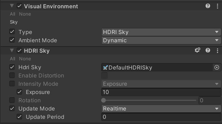The image size is (222, 124).
Task: Click the DefaultHDRISky cubemap asset icon
Action: pos(105,67)
